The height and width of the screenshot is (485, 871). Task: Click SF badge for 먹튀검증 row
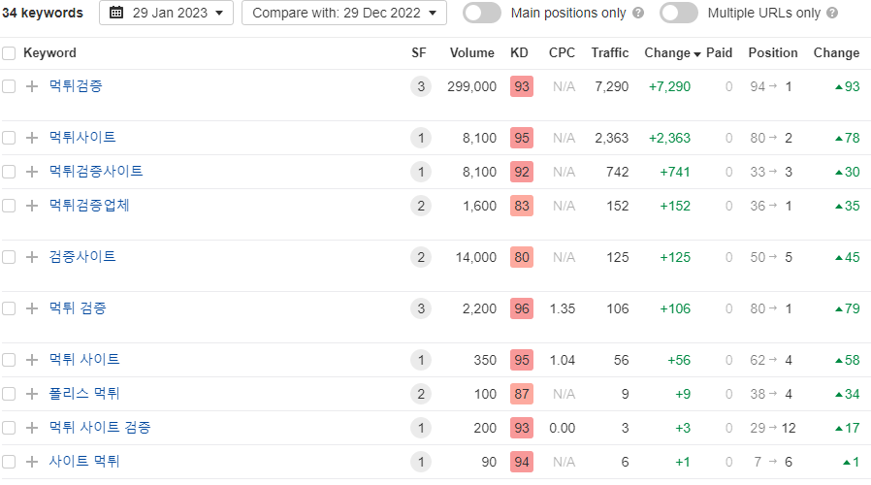[419, 86]
